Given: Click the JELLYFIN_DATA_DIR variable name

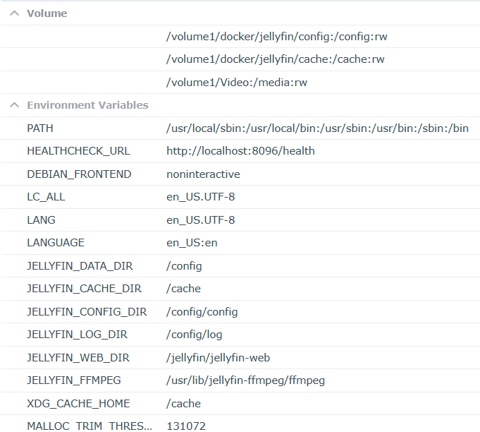Looking at the screenshot, I should [x=80, y=266].
